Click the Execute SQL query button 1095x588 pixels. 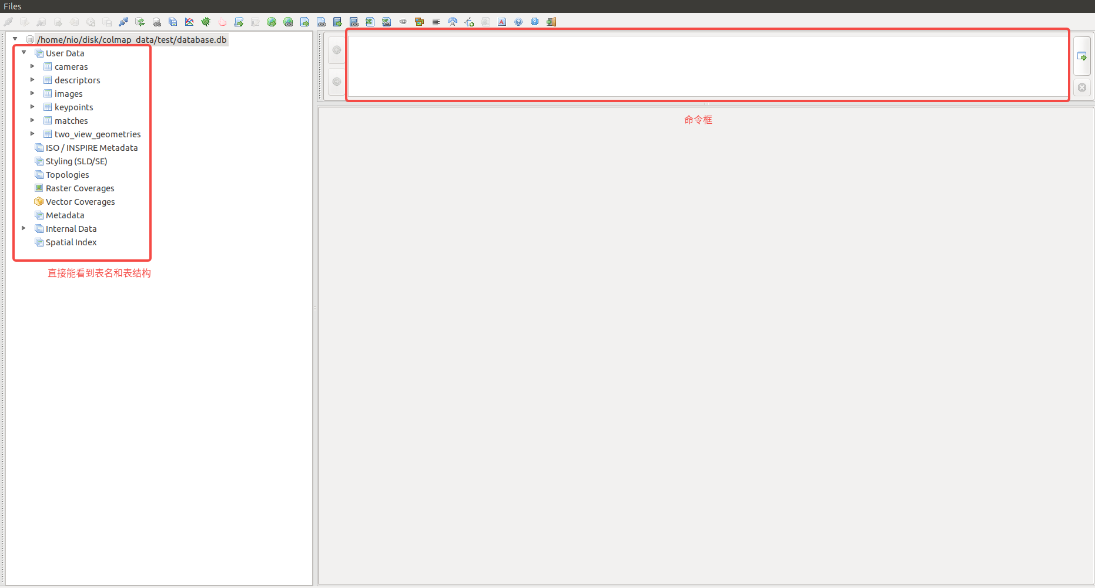(1082, 56)
